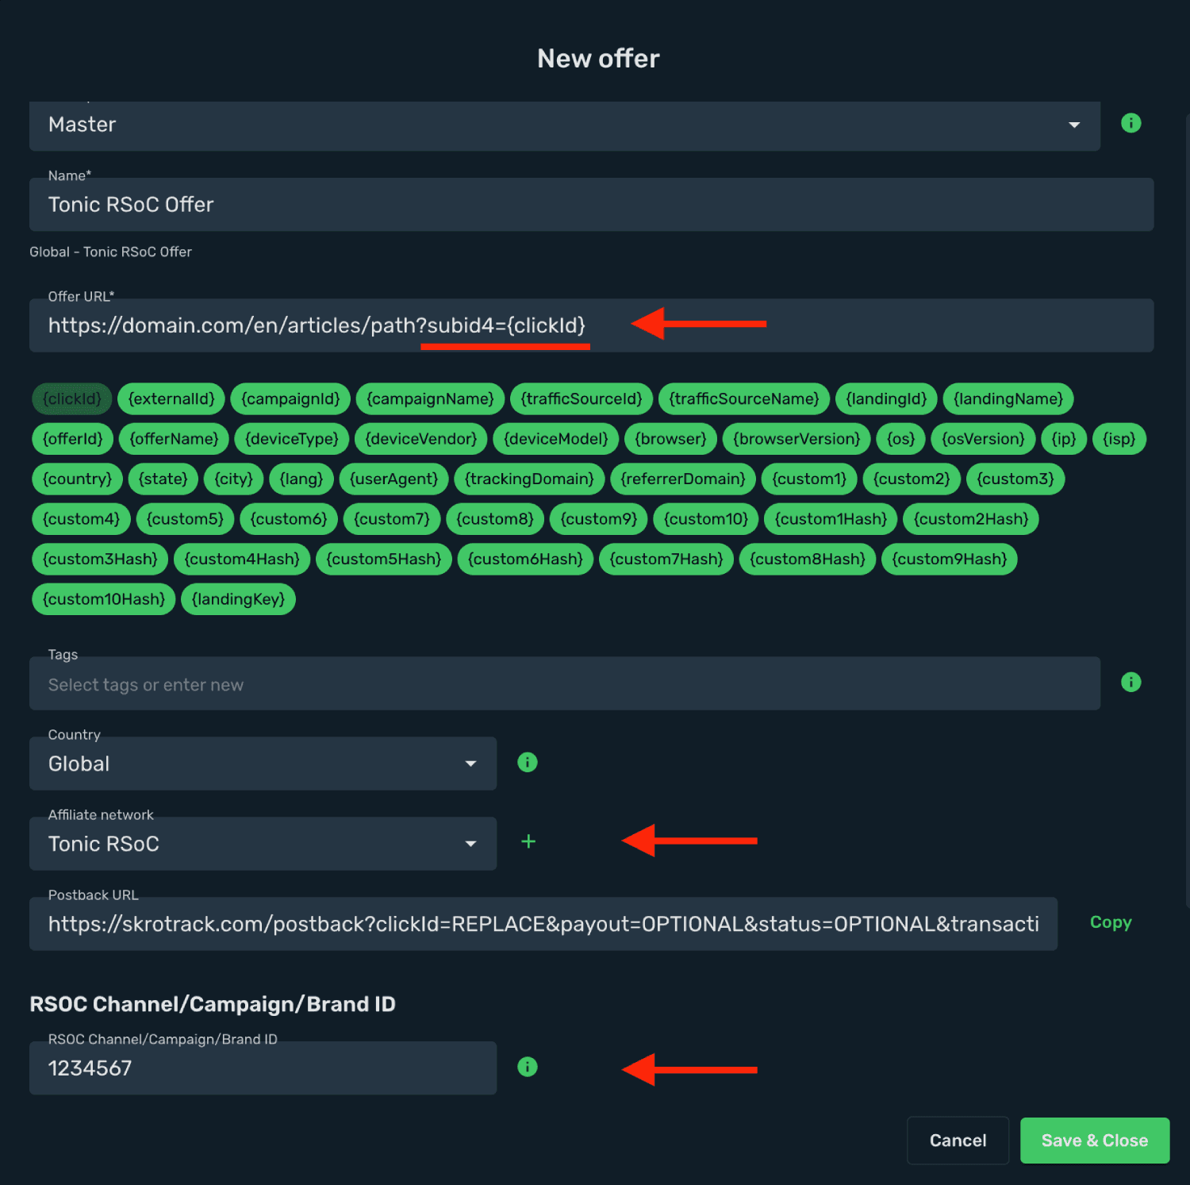Screen dimensions: 1190x1185
Task: Insert the {custom9} token
Action: (599, 519)
